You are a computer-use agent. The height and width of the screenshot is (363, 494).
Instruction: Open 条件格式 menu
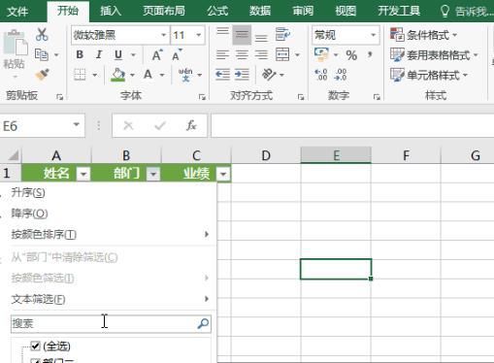[424, 35]
